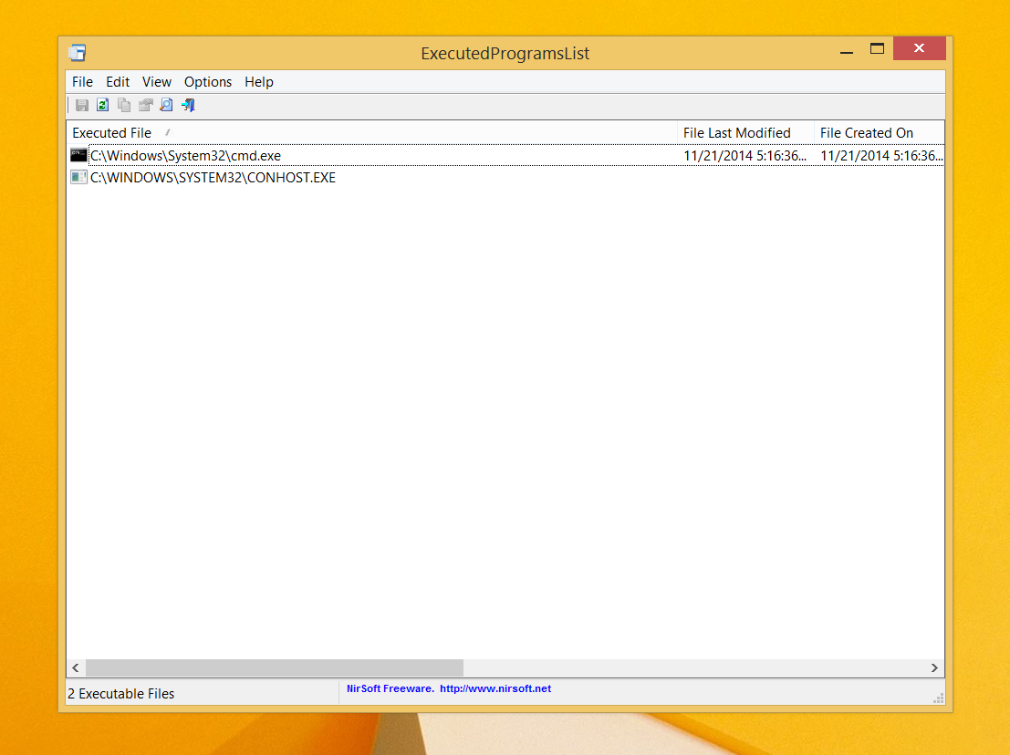Click the cmd.exe icon in list

(x=78, y=155)
